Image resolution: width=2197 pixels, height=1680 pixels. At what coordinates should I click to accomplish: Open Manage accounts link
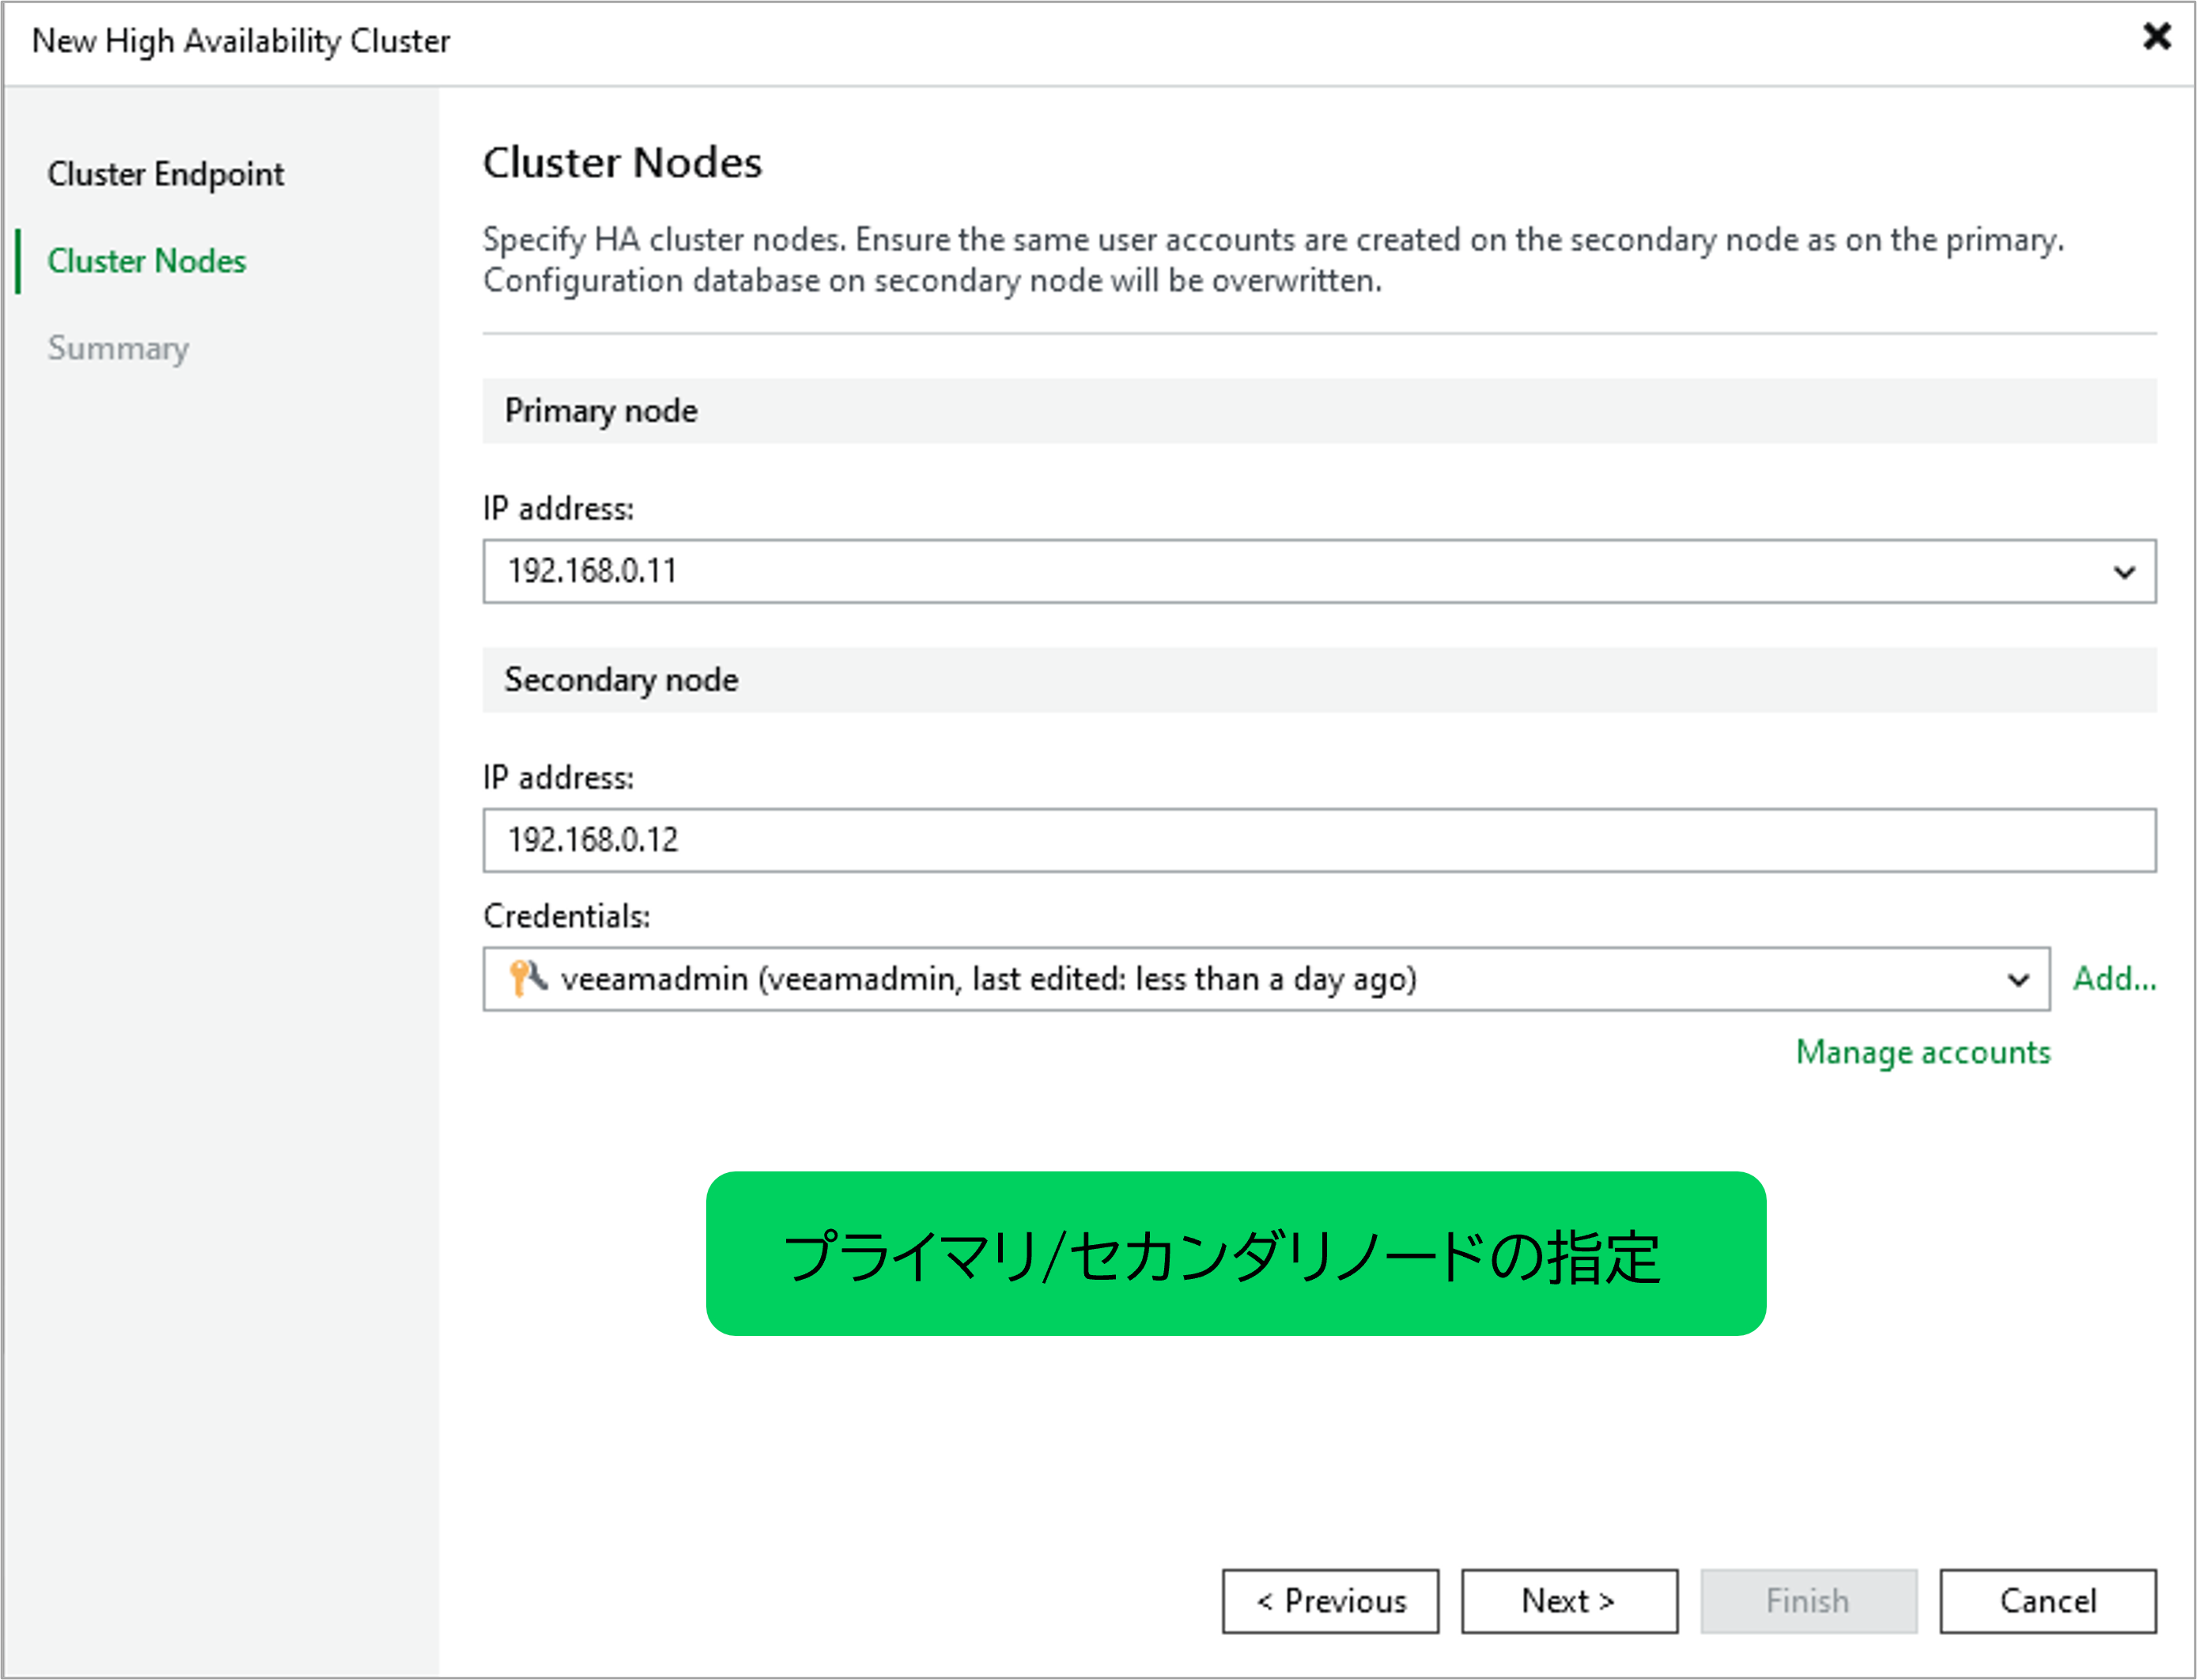tap(1922, 1052)
